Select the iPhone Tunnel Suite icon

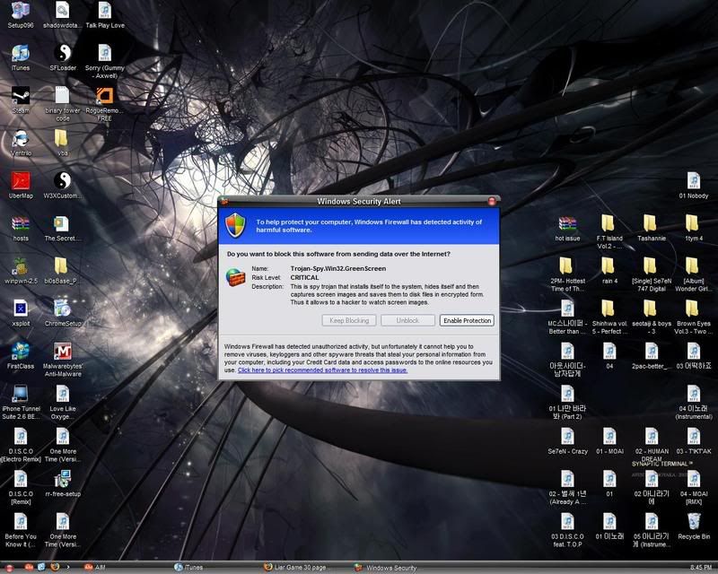(21, 394)
